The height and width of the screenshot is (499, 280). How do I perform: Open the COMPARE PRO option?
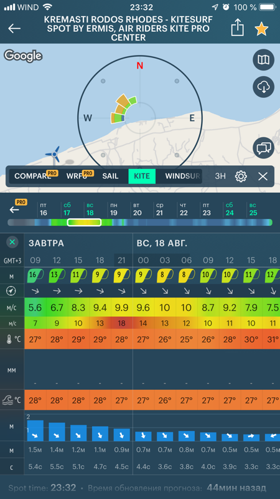pos(34,176)
